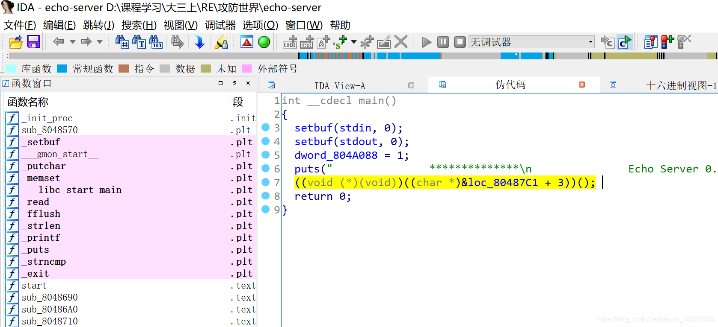Search for byte sequence binoculars icon

click(x=156, y=42)
